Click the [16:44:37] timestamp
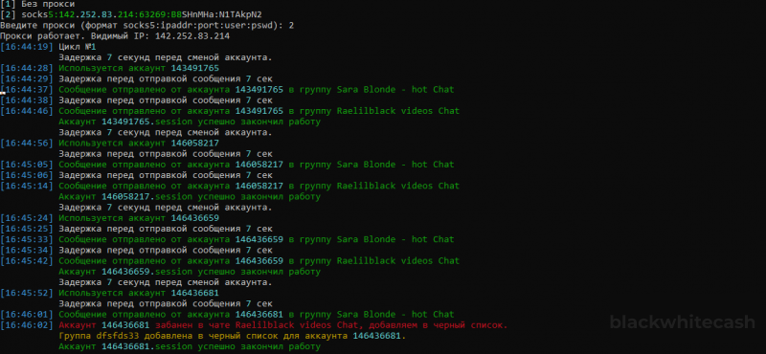 (x=27, y=90)
